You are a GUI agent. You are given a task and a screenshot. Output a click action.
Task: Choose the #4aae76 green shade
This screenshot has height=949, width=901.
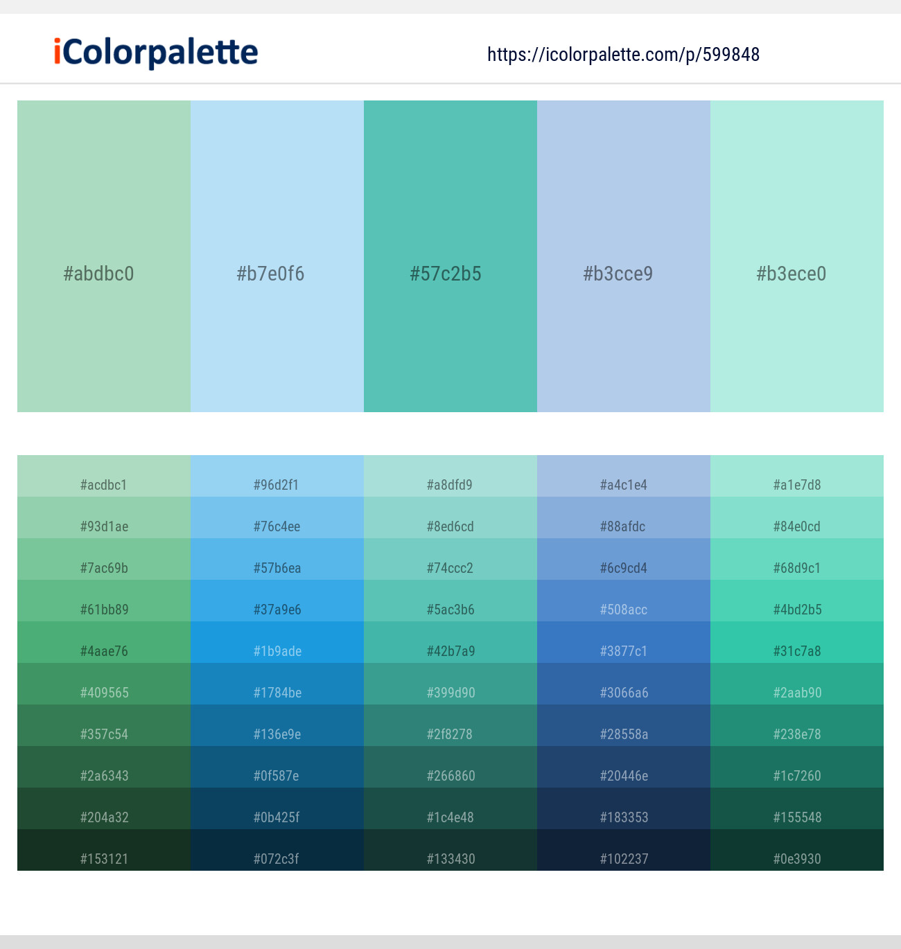104,643
